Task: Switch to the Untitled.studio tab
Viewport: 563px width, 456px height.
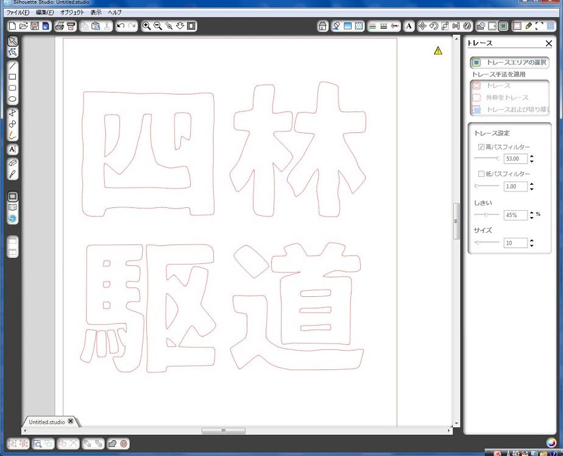Action: [47, 422]
